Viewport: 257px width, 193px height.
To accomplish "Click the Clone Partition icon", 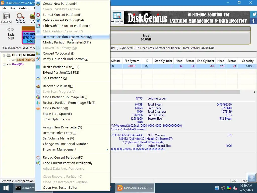I will click(x=38, y=108).
